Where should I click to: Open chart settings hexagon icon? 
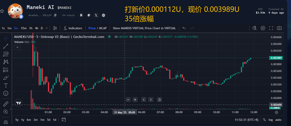pyautogui.click(x=263, y=28)
